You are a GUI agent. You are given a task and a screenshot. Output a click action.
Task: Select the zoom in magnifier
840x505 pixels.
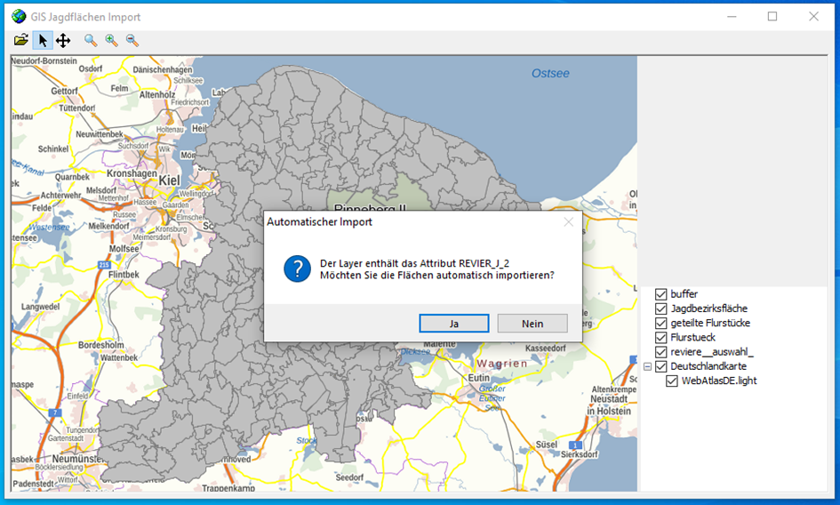(111, 40)
